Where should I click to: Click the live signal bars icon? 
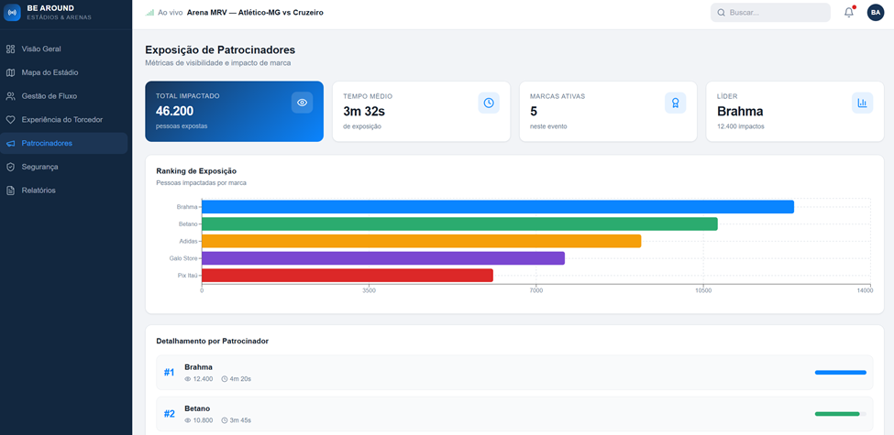click(x=150, y=12)
